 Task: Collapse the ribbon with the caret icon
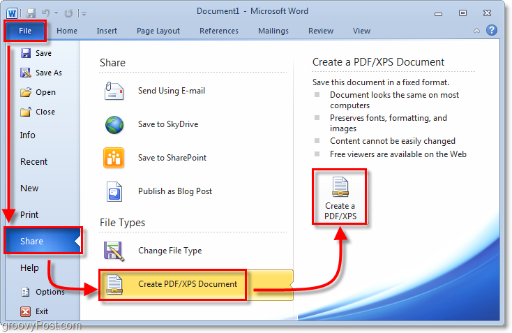(476, 31)
